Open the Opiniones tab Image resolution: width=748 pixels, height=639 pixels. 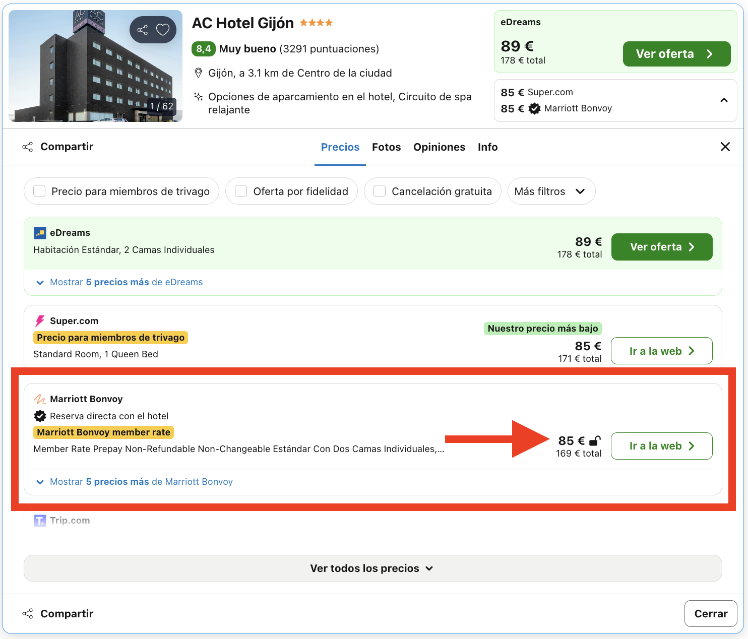tap(439, 147)
